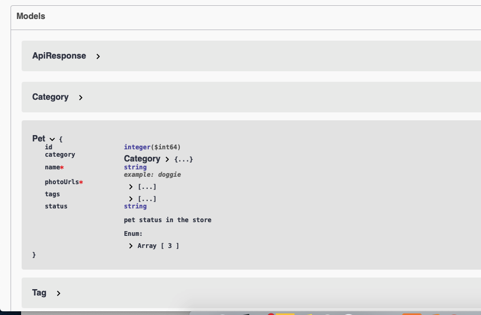The image size is (481, 315).
Task: Expand the photoUrls array chevron
Action: [x=131, y=187]
